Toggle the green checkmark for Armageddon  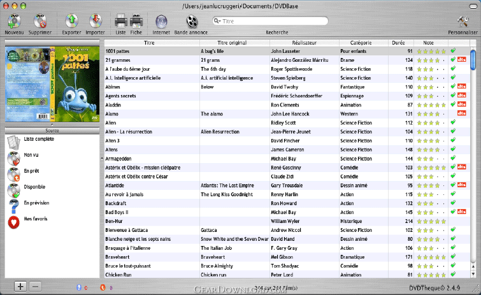coord(453,158)
